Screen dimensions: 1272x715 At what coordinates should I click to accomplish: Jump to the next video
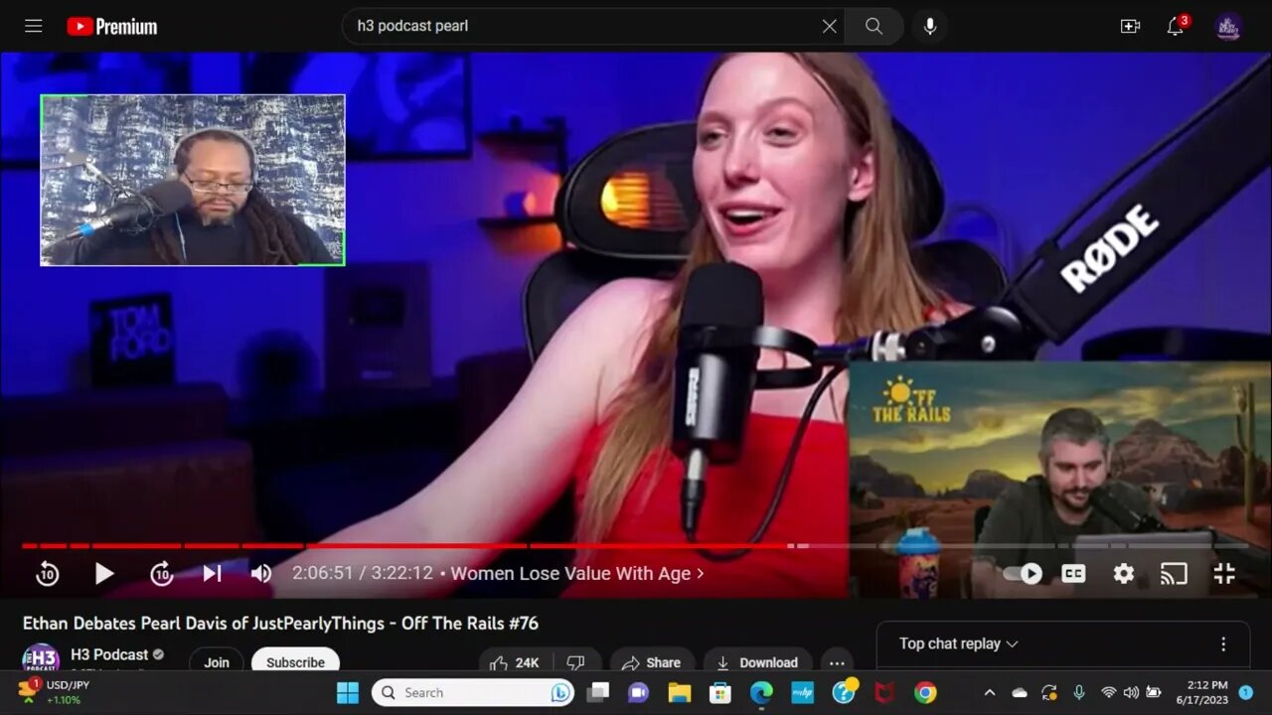[x=212, y=573]
